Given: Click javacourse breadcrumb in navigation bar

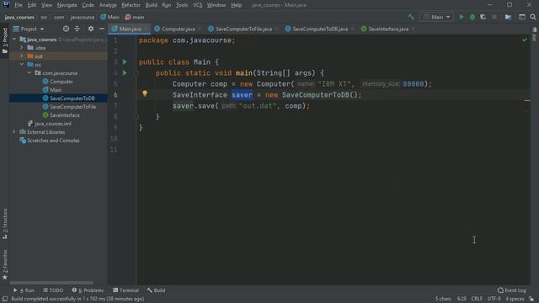Looking at the screenshot, I should point(83,17).
